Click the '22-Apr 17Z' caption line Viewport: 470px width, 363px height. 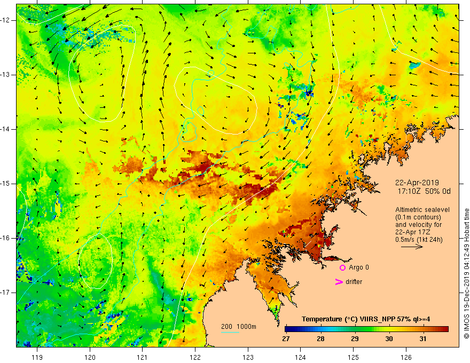point(412,232)
